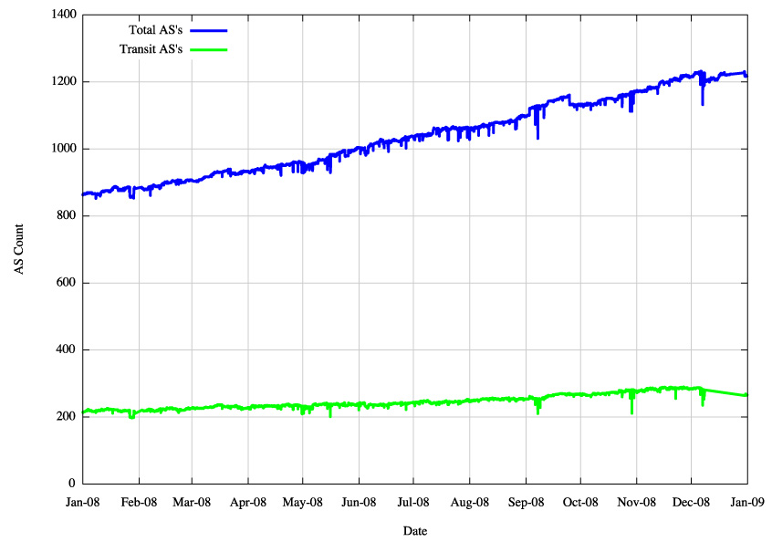Select the "Transit AS's" legend label
The width and height of the screenshot is (772, 542).
pos(151,48)
